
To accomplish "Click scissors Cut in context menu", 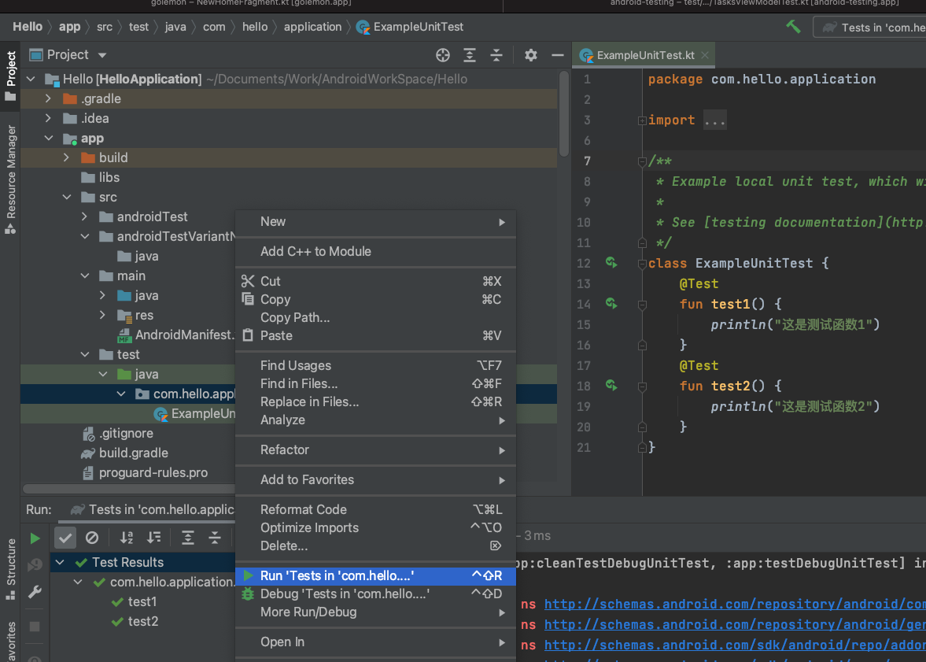I will (375, 281).
